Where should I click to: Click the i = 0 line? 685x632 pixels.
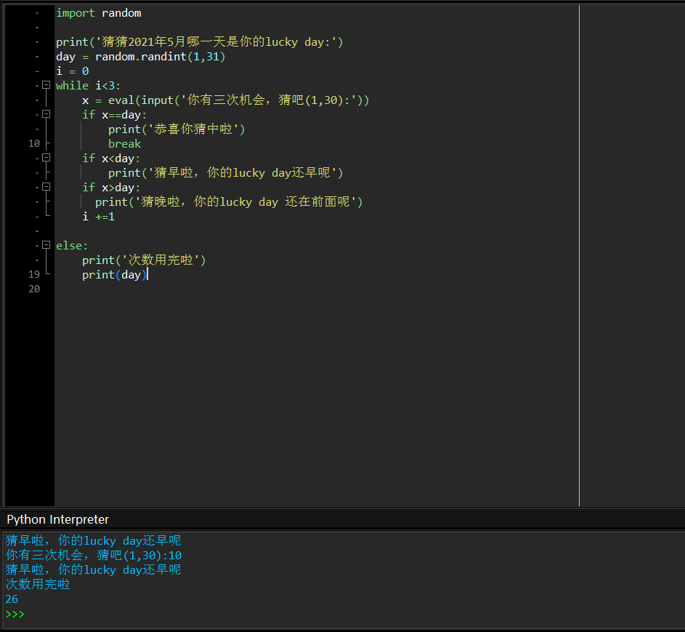click(73, 71)
